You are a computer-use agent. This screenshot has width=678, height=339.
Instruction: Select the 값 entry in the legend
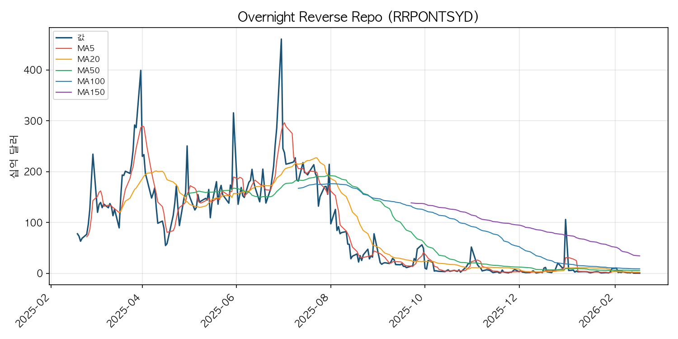click(x=80, y=38)
